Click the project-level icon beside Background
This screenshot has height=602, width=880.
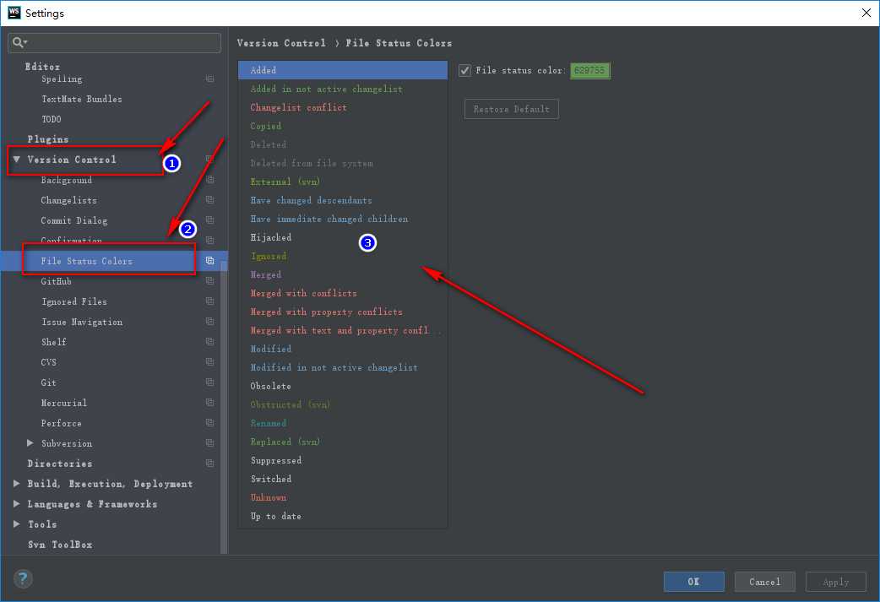pos(210,180)
